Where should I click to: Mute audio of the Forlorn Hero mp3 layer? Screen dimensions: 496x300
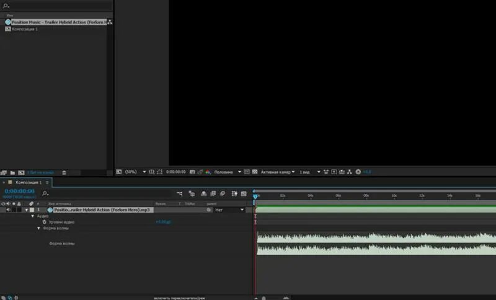click(8, 210)
